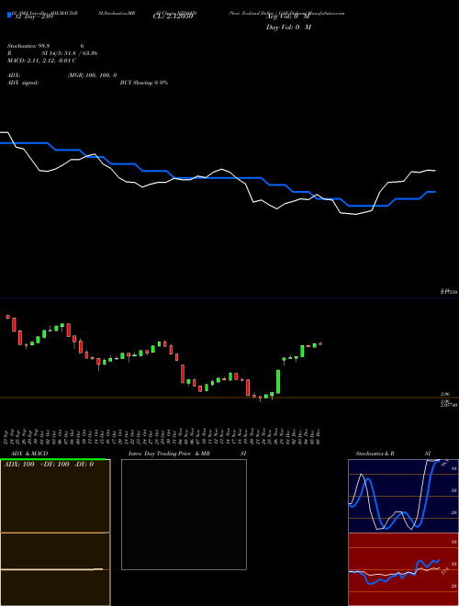Open the navy Stochastics oscillator chart

point(403,496)
